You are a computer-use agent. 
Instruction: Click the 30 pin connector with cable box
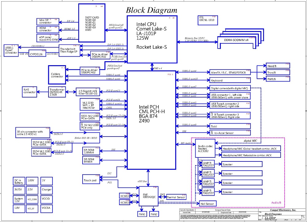coord(33,133)
